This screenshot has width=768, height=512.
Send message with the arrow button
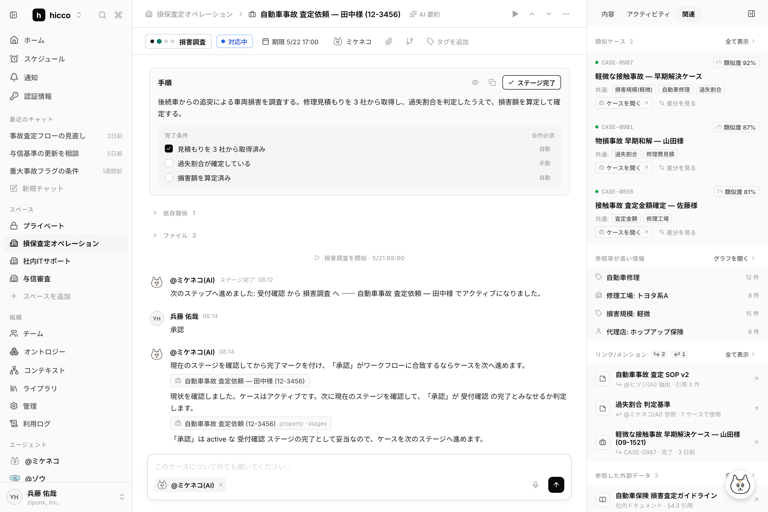(x=556, y=485)
